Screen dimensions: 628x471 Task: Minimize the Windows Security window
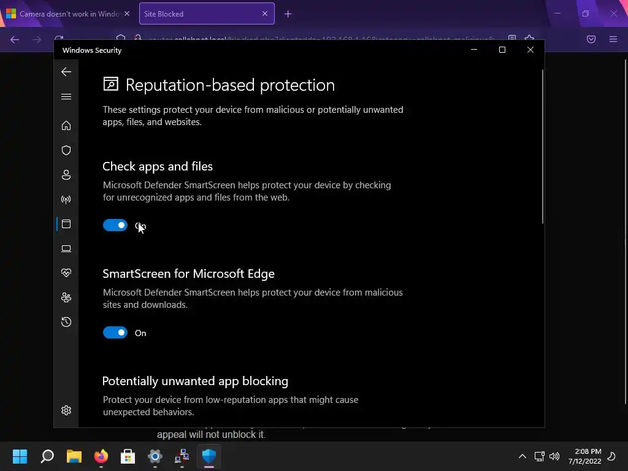(474, 50)
